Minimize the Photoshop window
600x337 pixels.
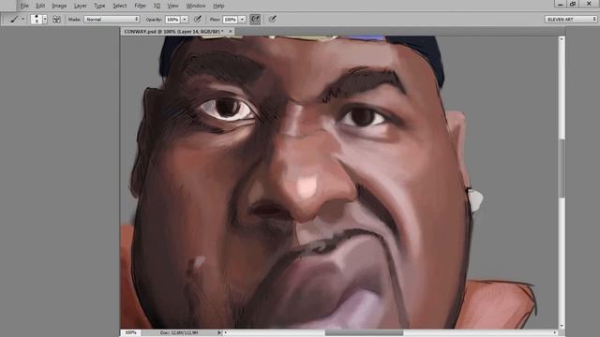[x=561, y=4]
